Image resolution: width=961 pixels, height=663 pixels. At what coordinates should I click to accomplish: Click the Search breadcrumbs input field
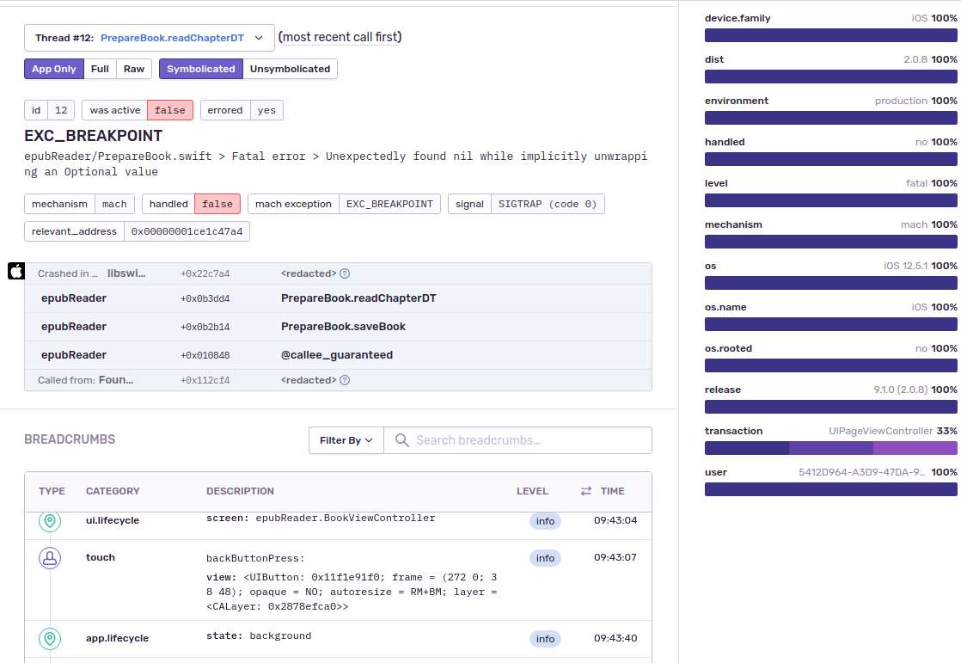pyautogui.click(x=517, y=440)
